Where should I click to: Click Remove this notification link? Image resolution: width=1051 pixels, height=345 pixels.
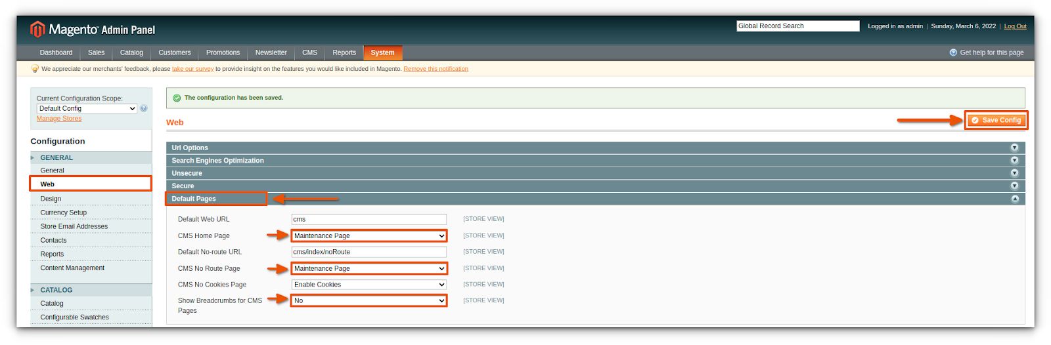436,69
